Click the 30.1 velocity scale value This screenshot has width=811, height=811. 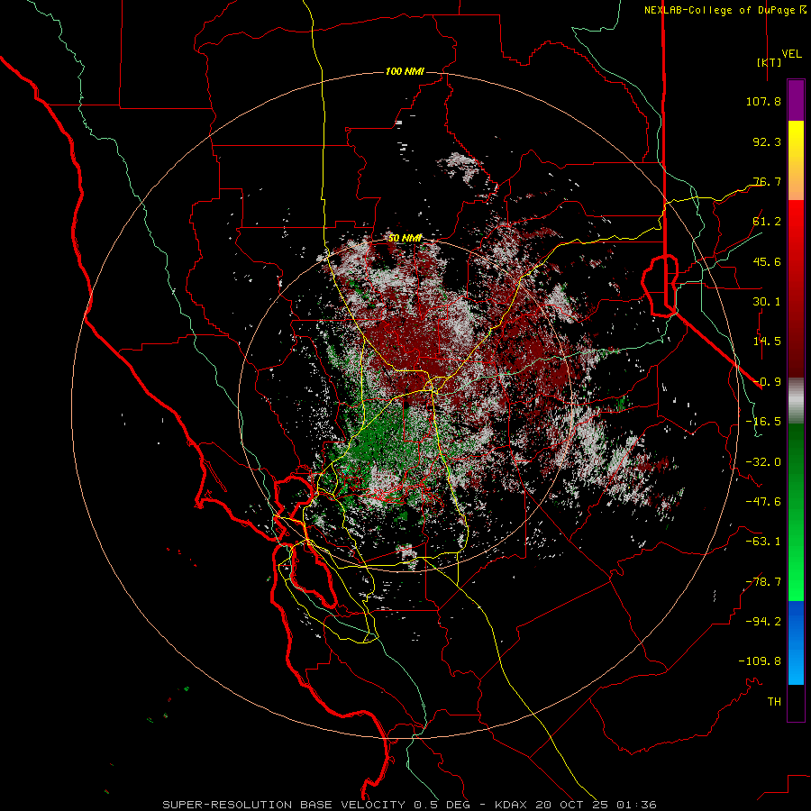[x=767, y=302]
